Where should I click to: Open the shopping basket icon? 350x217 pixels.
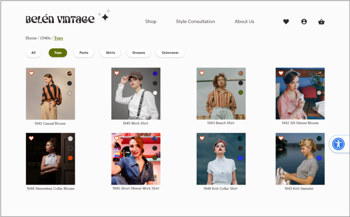pos(321,22)
